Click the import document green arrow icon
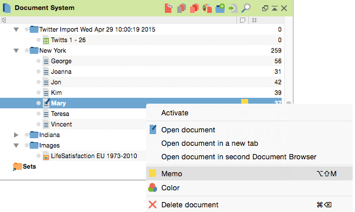The image size is (355, 212). (233, 8)
